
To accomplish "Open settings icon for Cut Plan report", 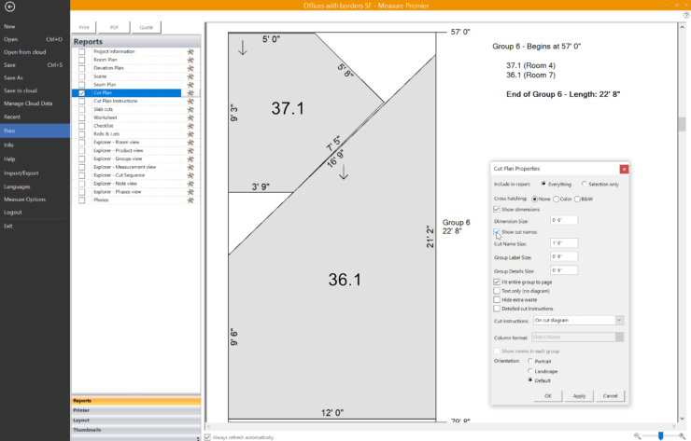I will pos(190,93).
